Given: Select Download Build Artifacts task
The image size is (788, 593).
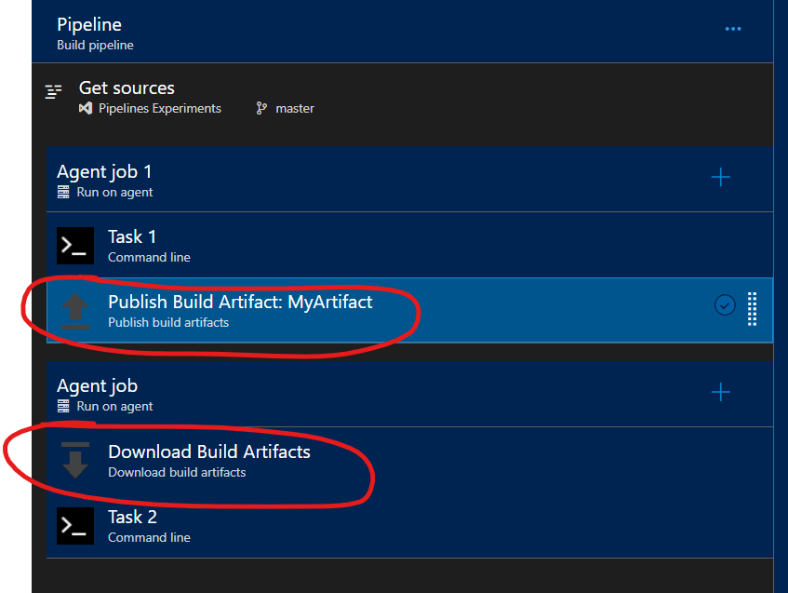Looking at the screenshot, I should pyautogui.click(x=409, y=460).
